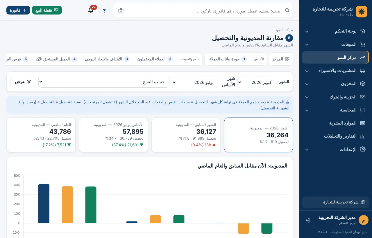The width and height of the screenshot is (372, 238).
Task: Click the logout icon next to مدير الشركة التجريبية
Action: click(x=307, y=220)
